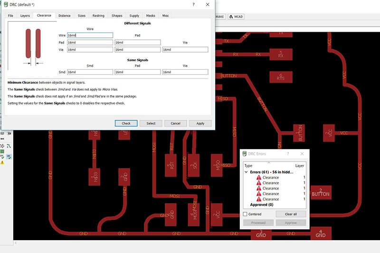Collapse the Errors (61) tree node
Screen dimensions: 380x253
click(x=246, y=172)
